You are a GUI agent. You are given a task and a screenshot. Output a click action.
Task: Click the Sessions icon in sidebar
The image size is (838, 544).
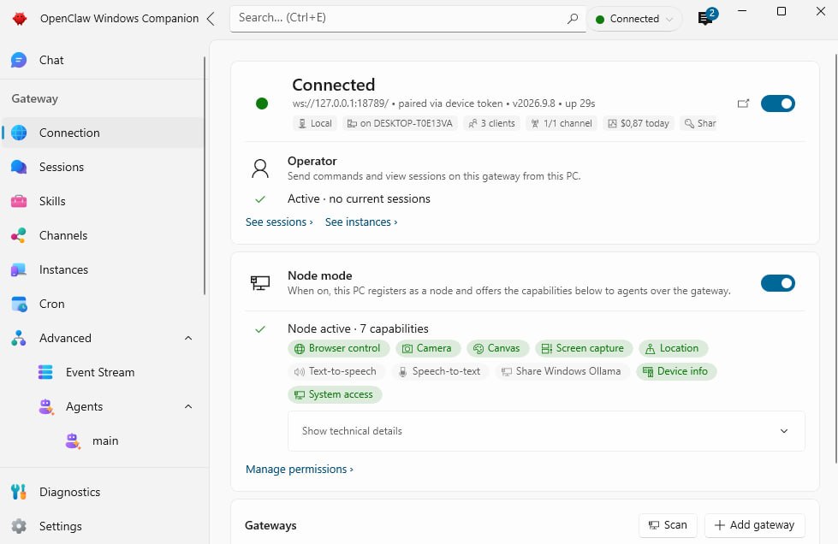click(x=19, y=167)
